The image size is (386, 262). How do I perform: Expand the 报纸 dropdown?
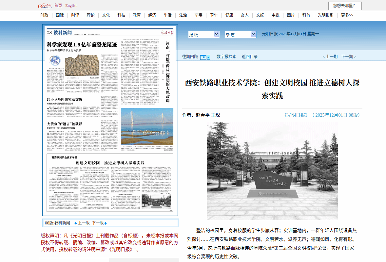tap(216, 34)
